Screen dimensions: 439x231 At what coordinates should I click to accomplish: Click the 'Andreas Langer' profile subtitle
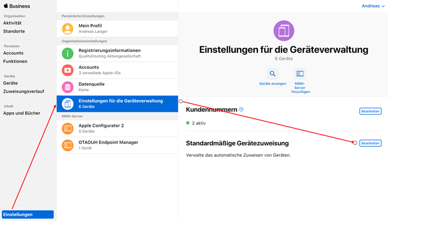coord(93,32)
